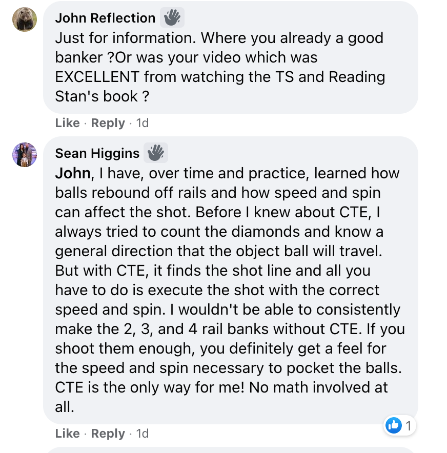
Task: Reply to Sean Higgins' comment
Action: click(x=108, y=434)
